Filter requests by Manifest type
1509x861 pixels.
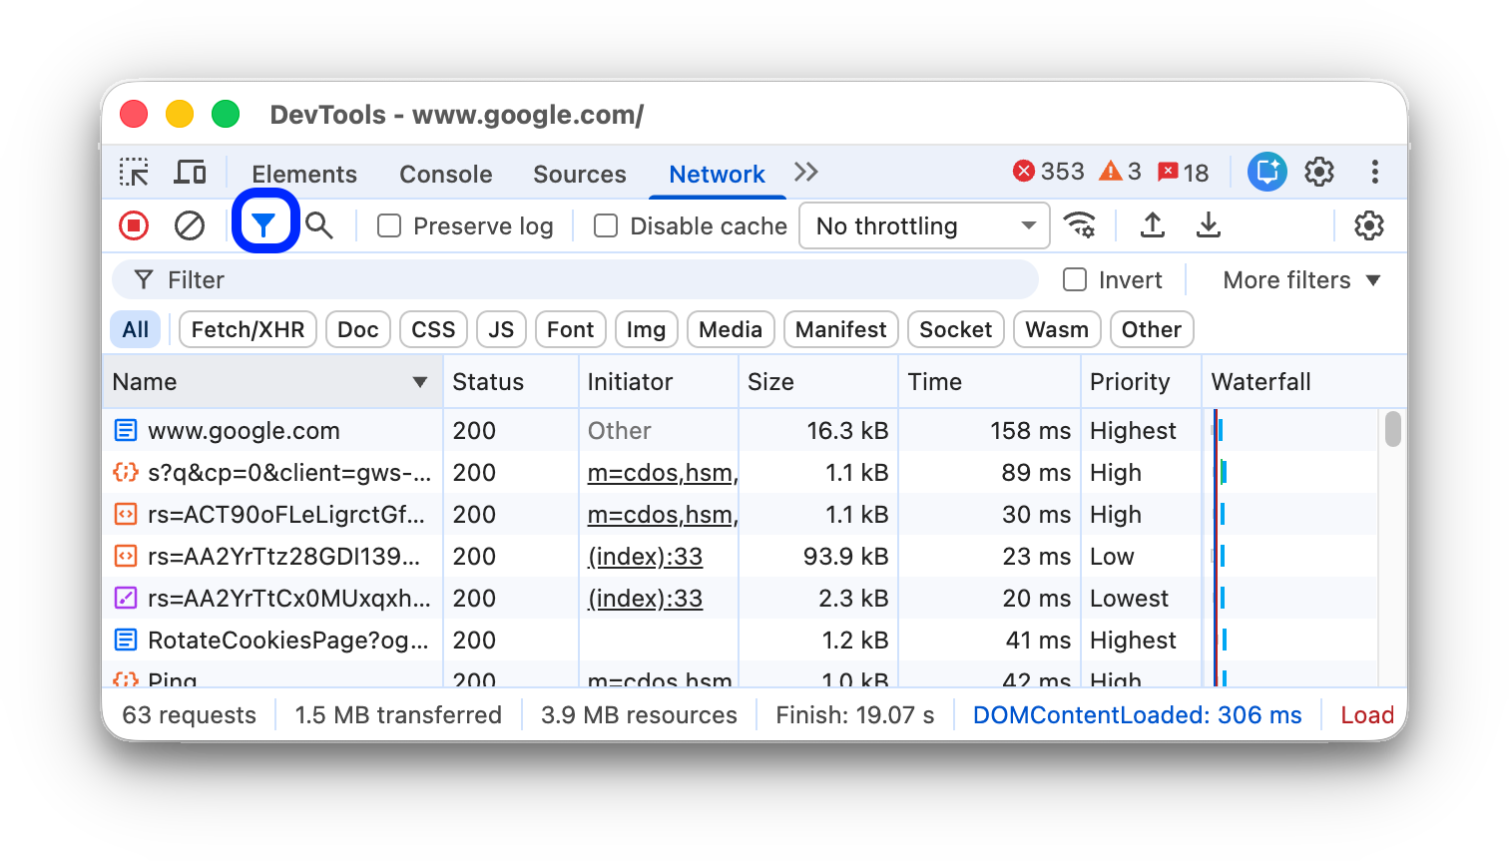click(x=841, y=329)
